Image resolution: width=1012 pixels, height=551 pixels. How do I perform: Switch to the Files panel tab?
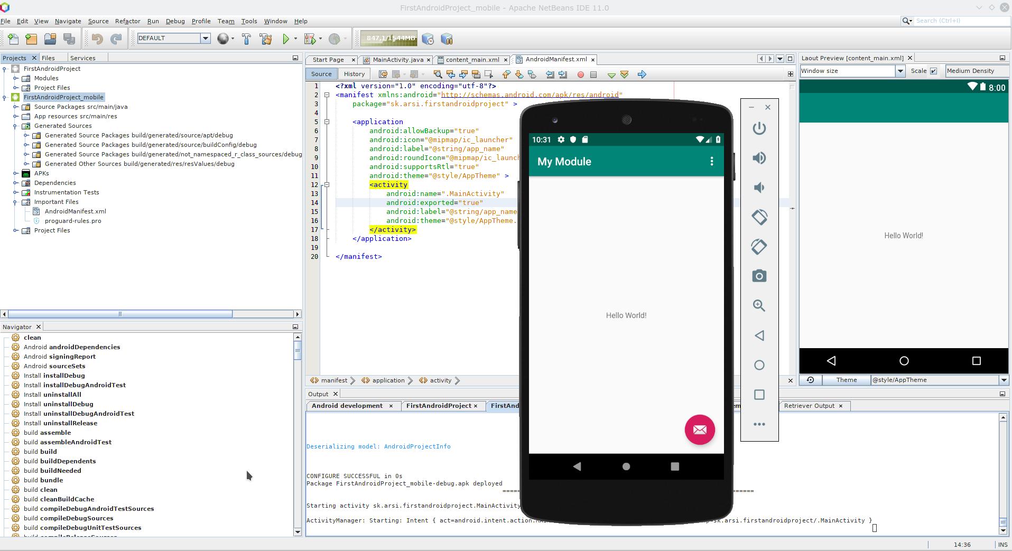(48, 58)
